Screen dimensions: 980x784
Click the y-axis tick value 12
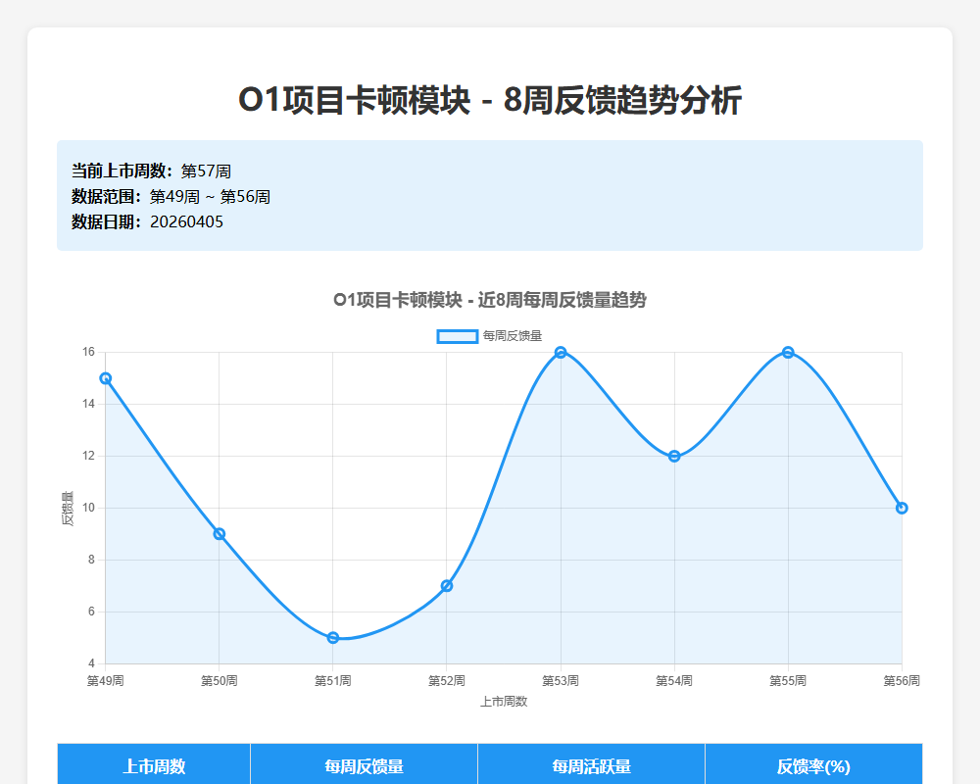click(89, 457)
